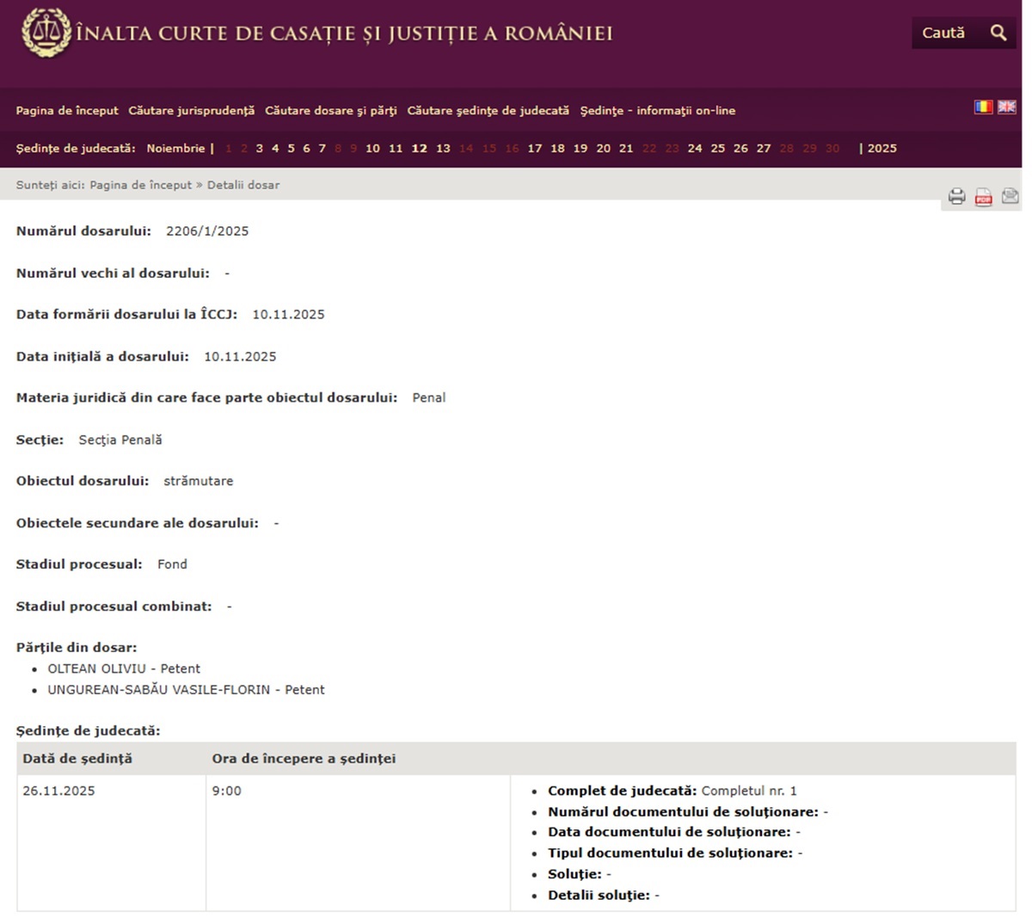
Task: Select the Noiembrie month link
Action: (175, 148)
